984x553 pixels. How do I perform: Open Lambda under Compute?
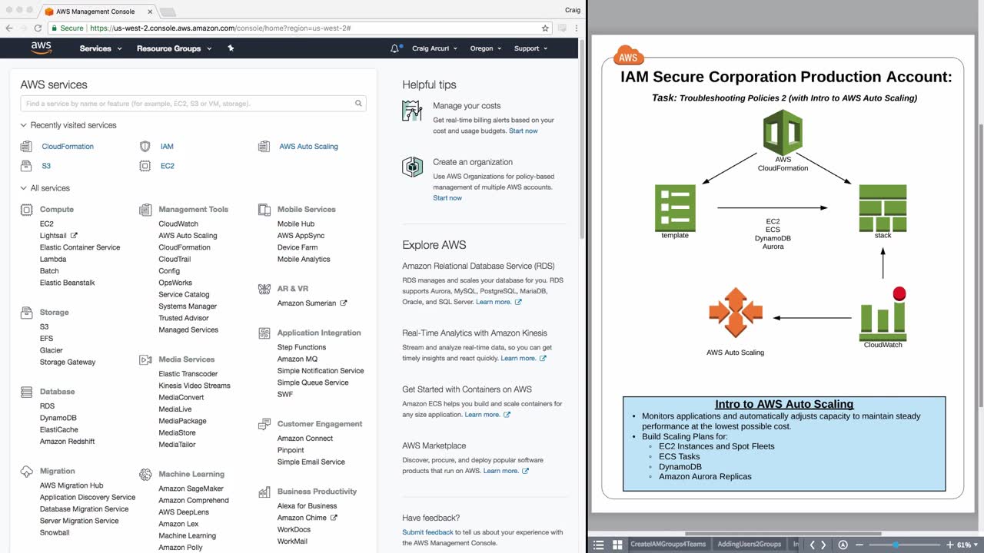click(53, 260)
